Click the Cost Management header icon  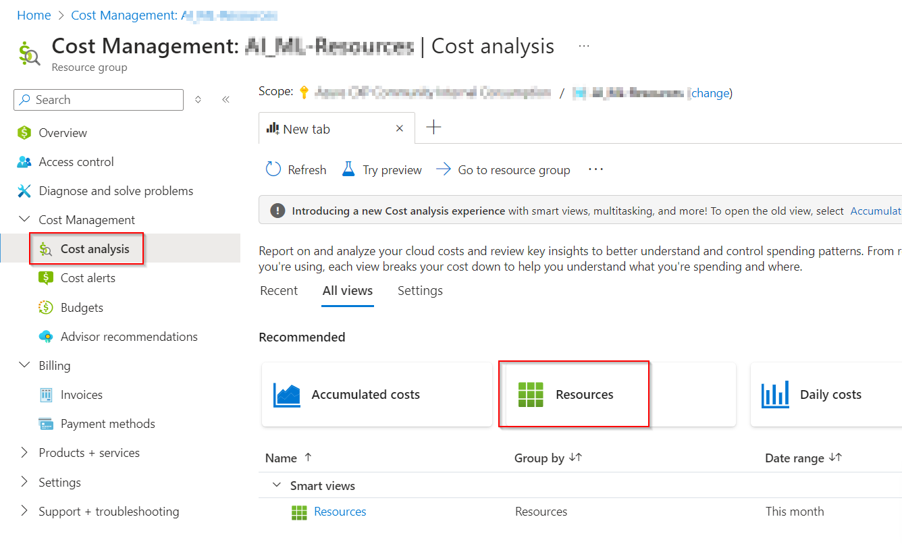pos(29,53)
